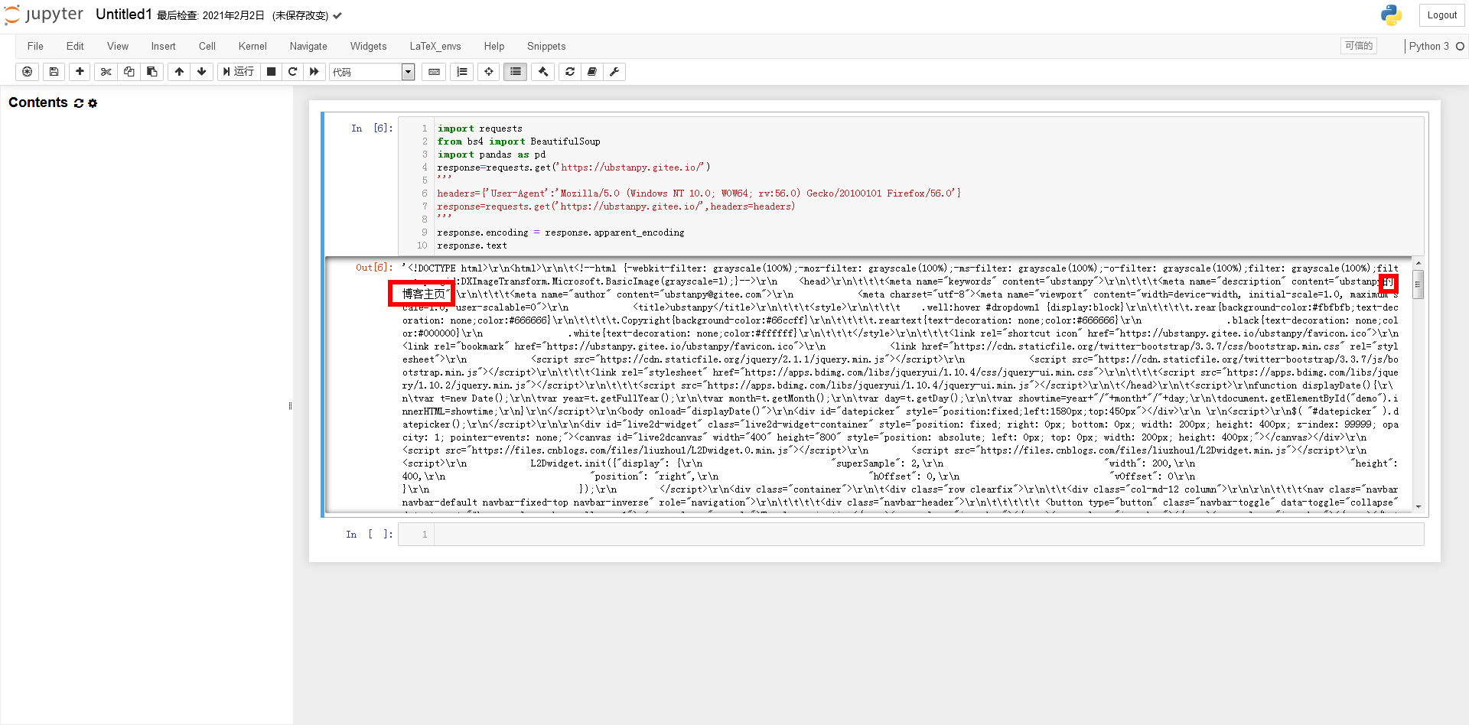The height and width of the screenshot is (725, 1469).
Task: Paste cells below using the clipboard icon
Action: (152, 72)
